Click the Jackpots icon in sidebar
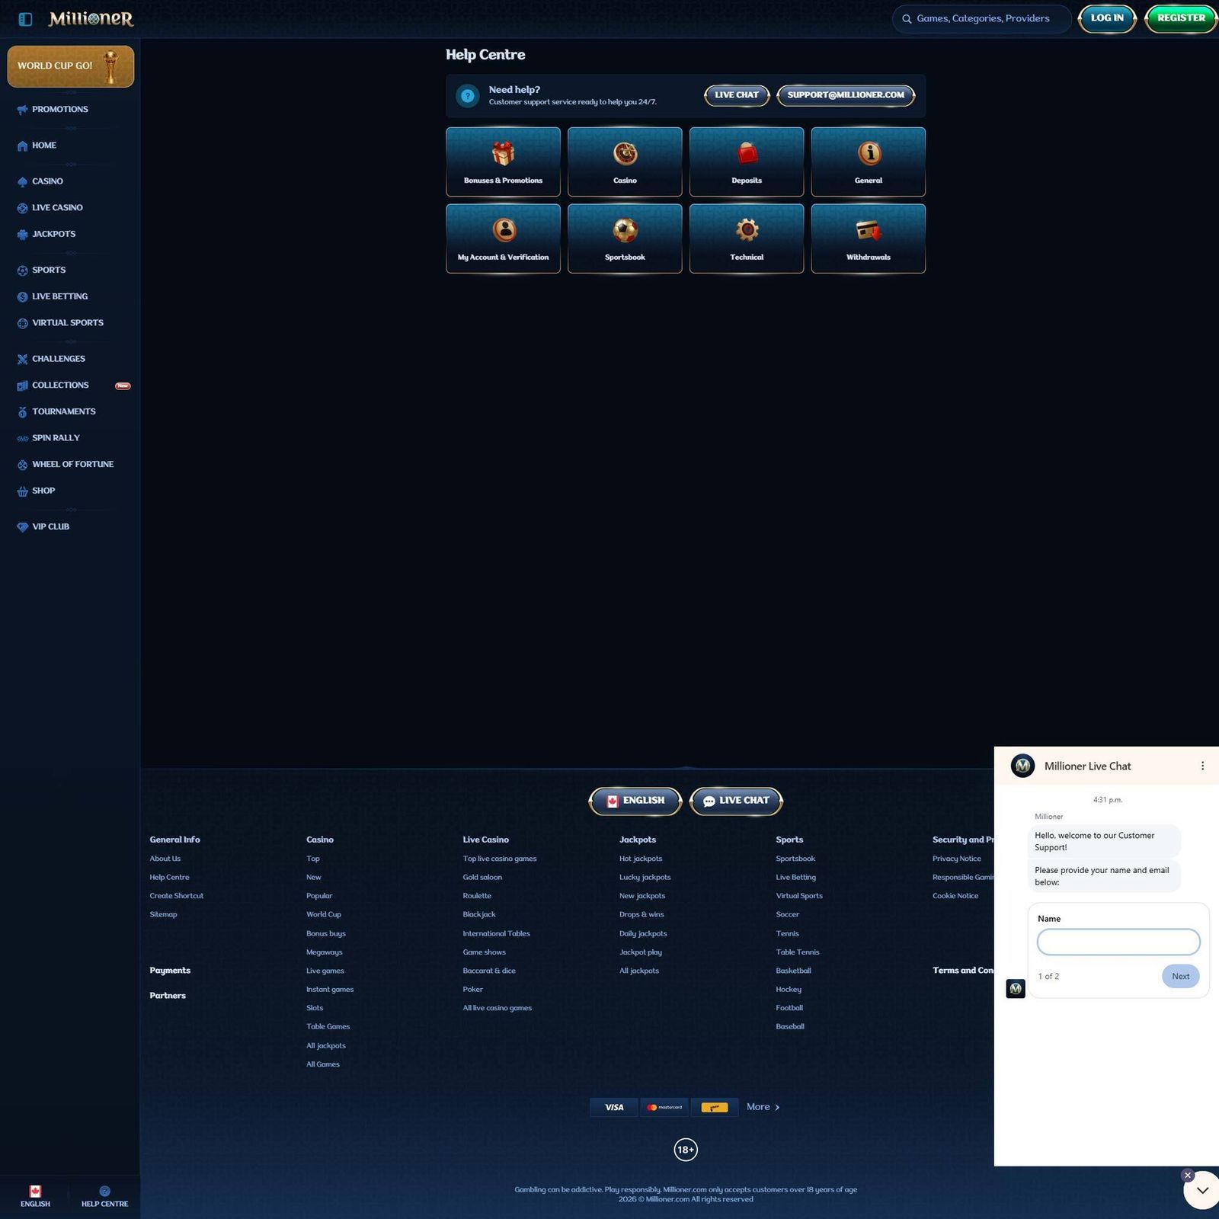This screenshot has height=1219, width=1219. point(22,235)
